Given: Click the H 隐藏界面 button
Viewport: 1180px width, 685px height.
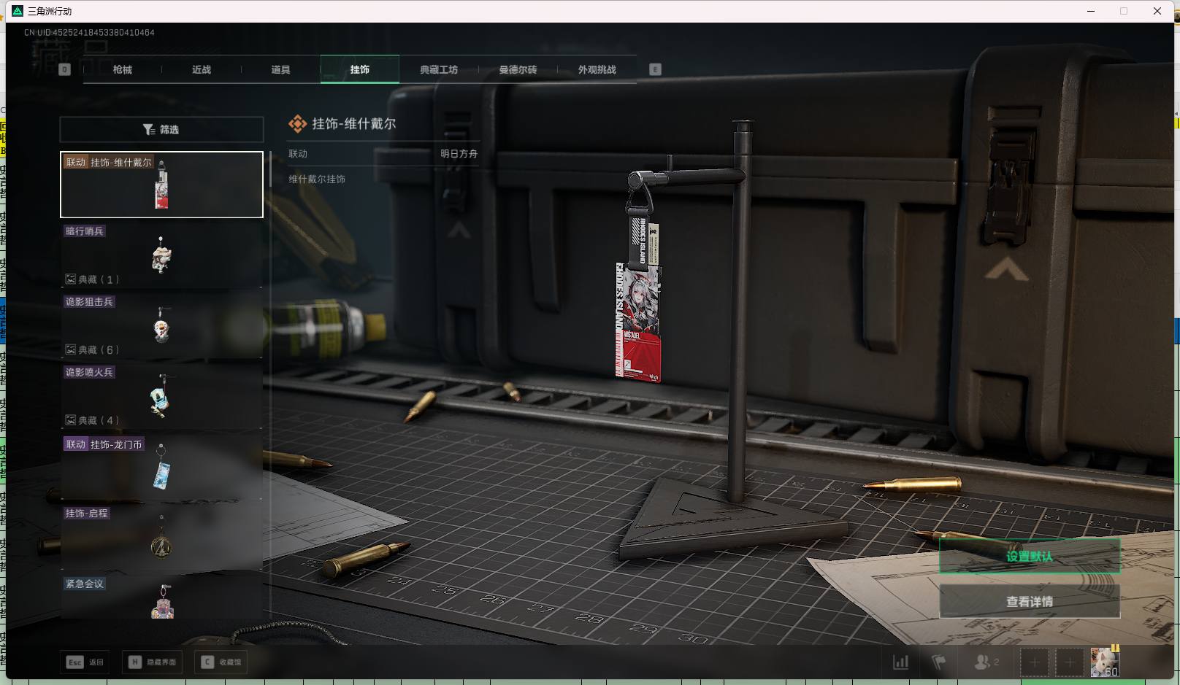Looking at the screenshot, I should tap(153, 662).
